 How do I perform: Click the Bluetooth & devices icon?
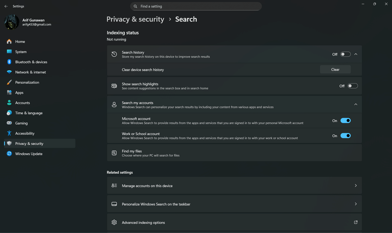(9, 62)
